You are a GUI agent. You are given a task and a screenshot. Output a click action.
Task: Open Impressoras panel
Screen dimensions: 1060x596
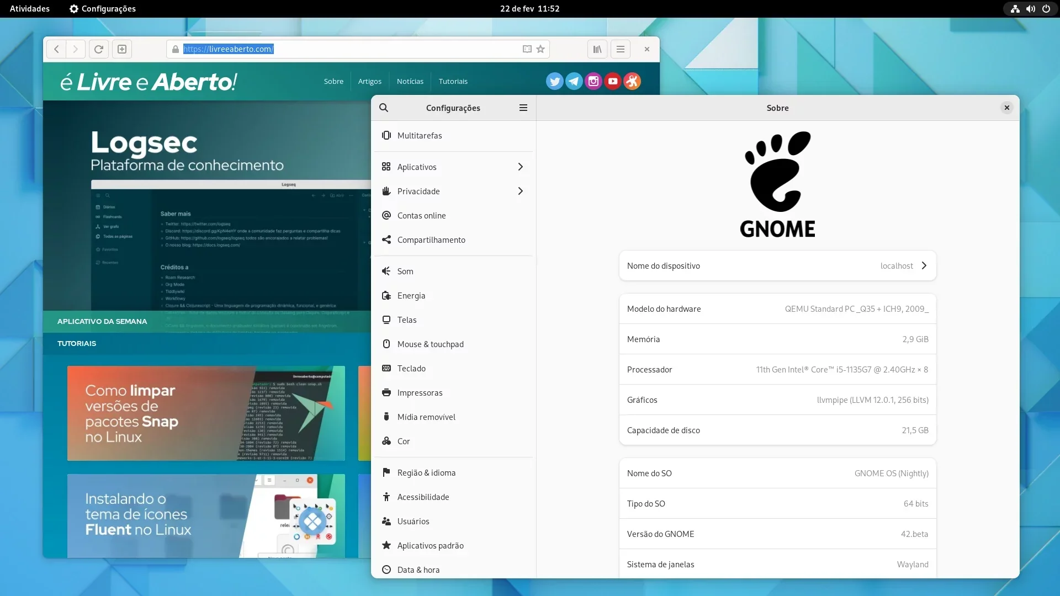[453, 392]
